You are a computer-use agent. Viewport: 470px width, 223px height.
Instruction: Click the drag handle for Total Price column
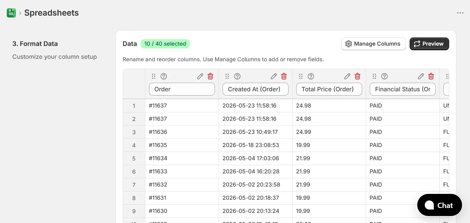(x=301, y=76)
